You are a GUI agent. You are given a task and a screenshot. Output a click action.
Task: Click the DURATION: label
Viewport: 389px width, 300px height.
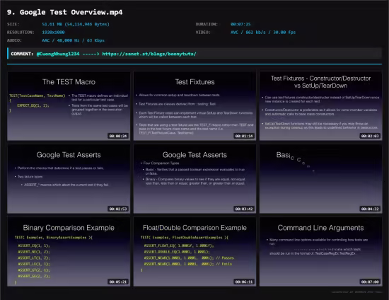(207, 24)
